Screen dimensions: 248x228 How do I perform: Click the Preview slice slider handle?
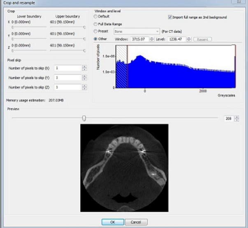[x=84, y=118]
